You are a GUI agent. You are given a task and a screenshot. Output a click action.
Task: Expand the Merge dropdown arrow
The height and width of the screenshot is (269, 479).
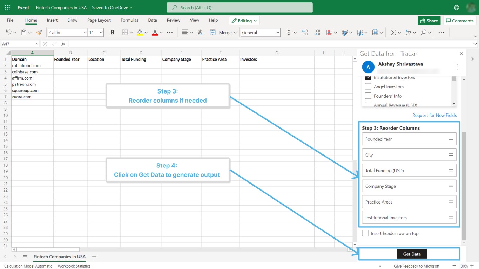[x=235, y=33]
